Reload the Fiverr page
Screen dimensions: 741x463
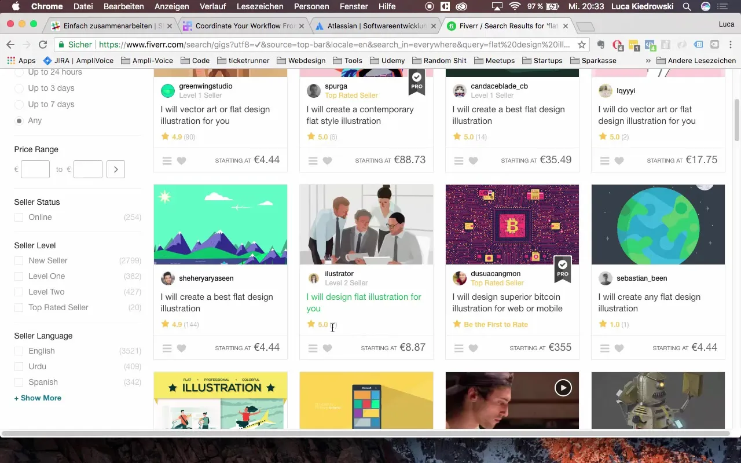click(x=42, y=45)
